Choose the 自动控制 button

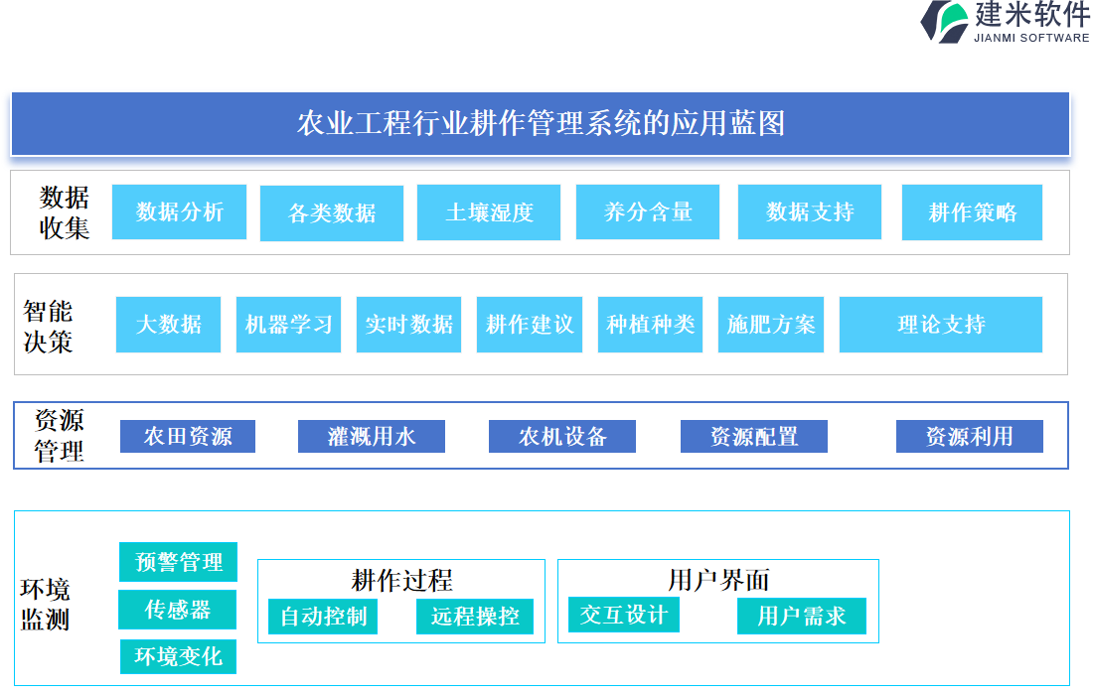pos(323,617)
